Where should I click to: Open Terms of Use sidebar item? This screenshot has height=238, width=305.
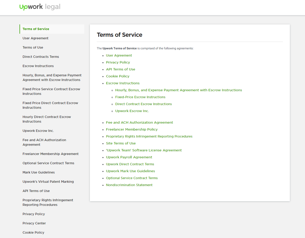[x=33, y=48]
